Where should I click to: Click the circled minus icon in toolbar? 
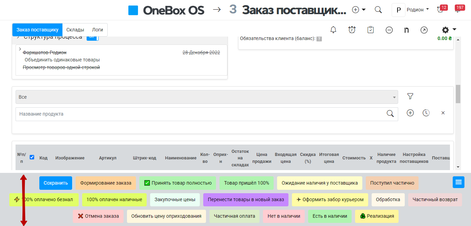coord(389,30)
